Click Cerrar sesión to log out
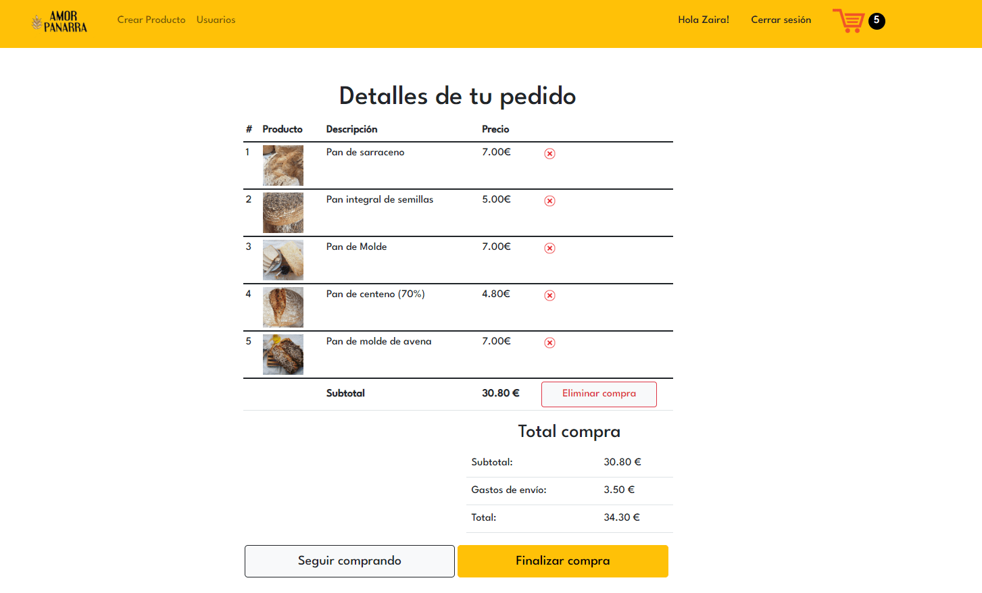The image size is (982, 593). [x=781, y=20]
